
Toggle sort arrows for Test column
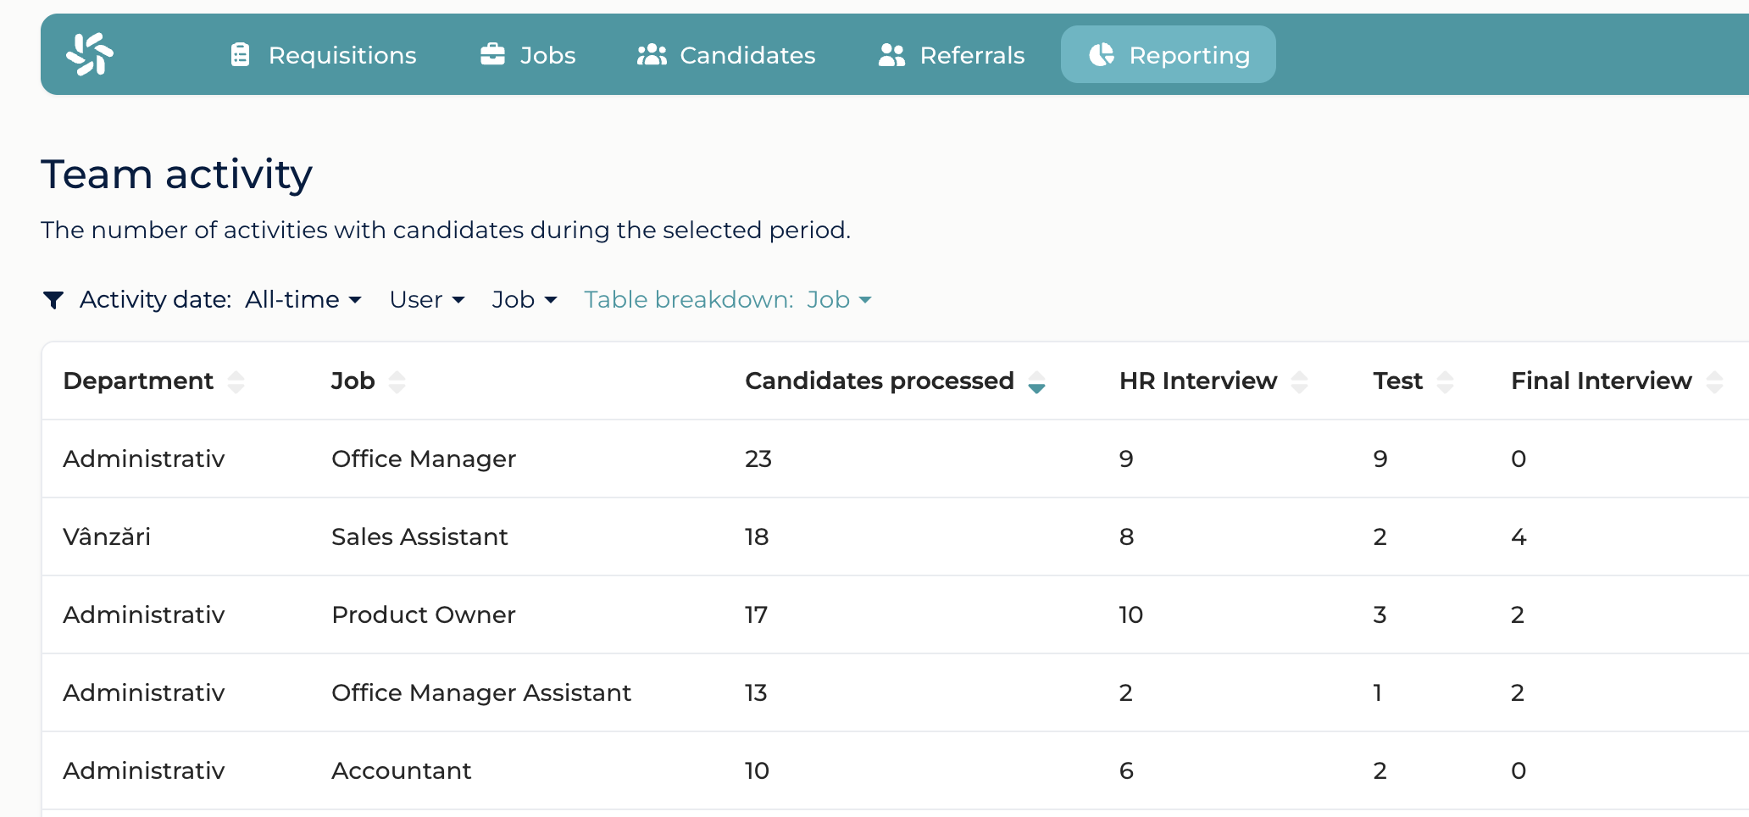(1446, 382)
